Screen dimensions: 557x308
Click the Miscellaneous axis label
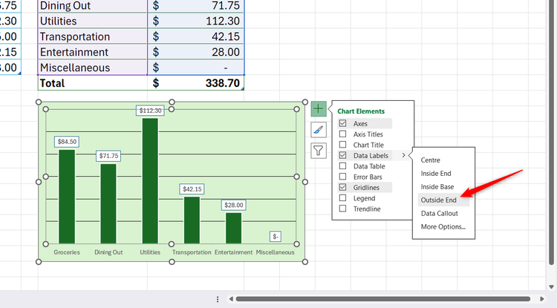click(276, 252)
